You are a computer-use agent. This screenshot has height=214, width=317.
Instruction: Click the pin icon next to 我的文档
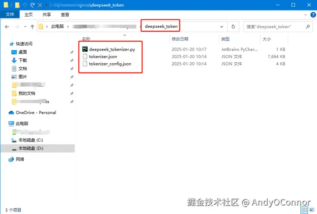(72, 94)
